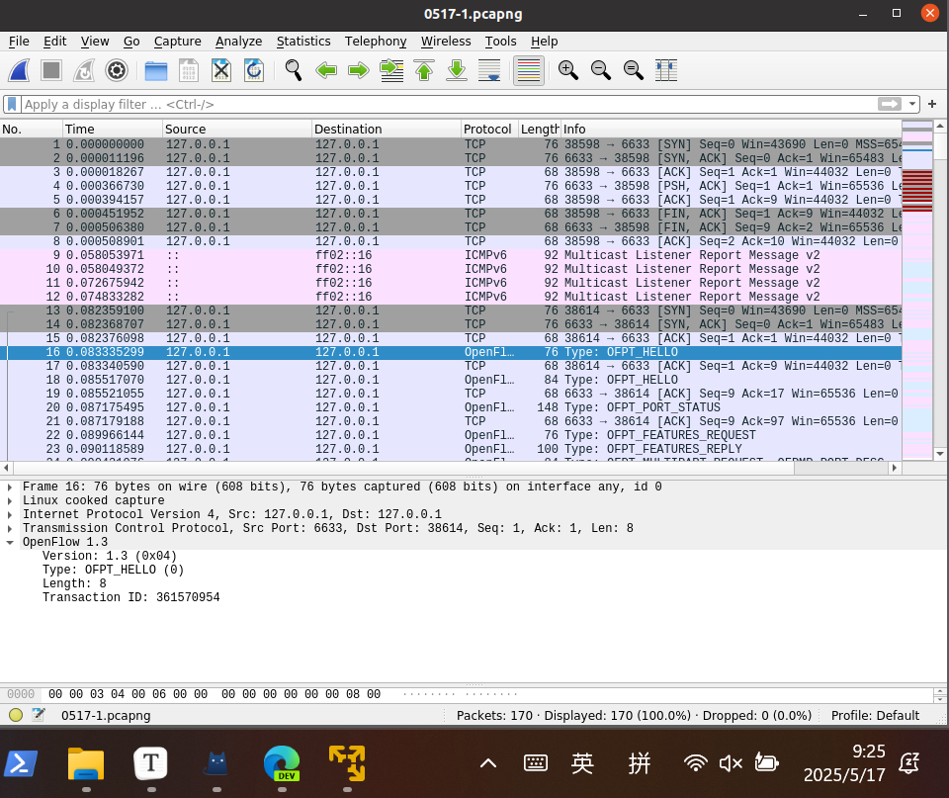Click the expert information yellow circle
949x798 pixels.
pyautogui.click(x=15, y=715)
